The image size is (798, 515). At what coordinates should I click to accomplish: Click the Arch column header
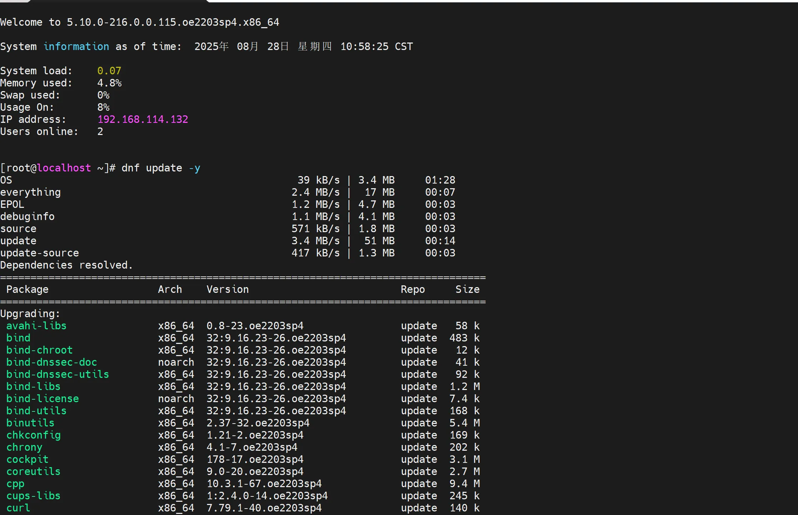pos(170,290)
